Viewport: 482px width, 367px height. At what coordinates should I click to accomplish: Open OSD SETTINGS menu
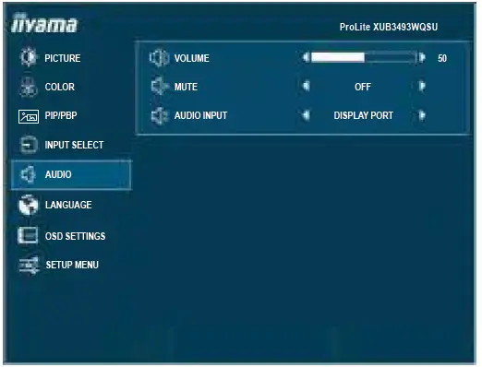coord(75,236)
